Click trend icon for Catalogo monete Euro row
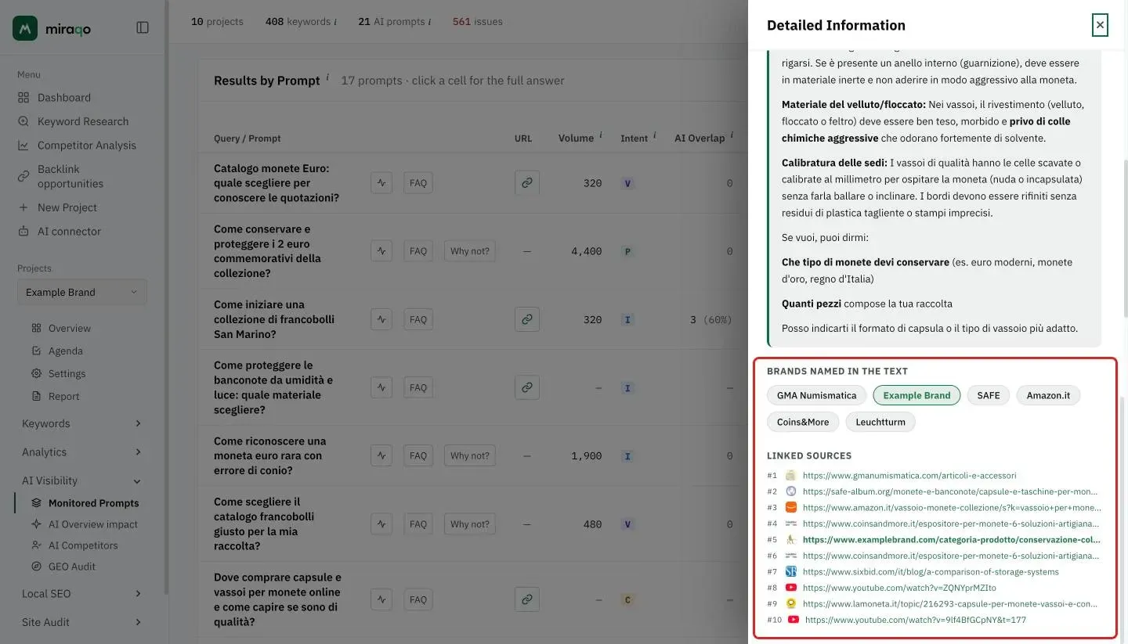 381,183
